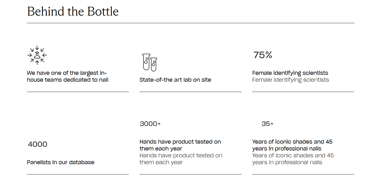Click the lighter "Female identifying scientists" line

click(290, 80)
